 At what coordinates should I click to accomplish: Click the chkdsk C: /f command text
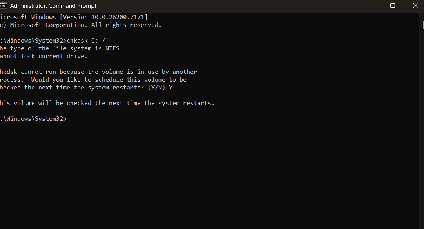click(x=88, y=41)
